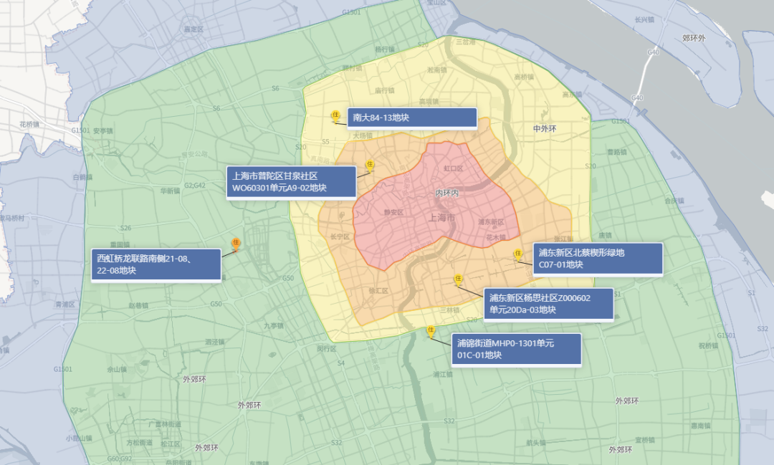Open the 浦东新区杨思社区Z000602 label box
774x465 pixels.
click(x=548, y=304)
